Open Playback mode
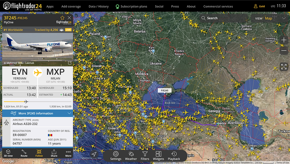The height and width of the screenshot is (164, 290). 174,156
